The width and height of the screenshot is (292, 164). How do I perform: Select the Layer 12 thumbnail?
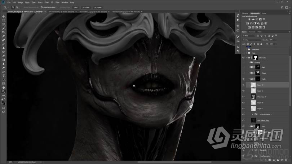tap(253, 85)
